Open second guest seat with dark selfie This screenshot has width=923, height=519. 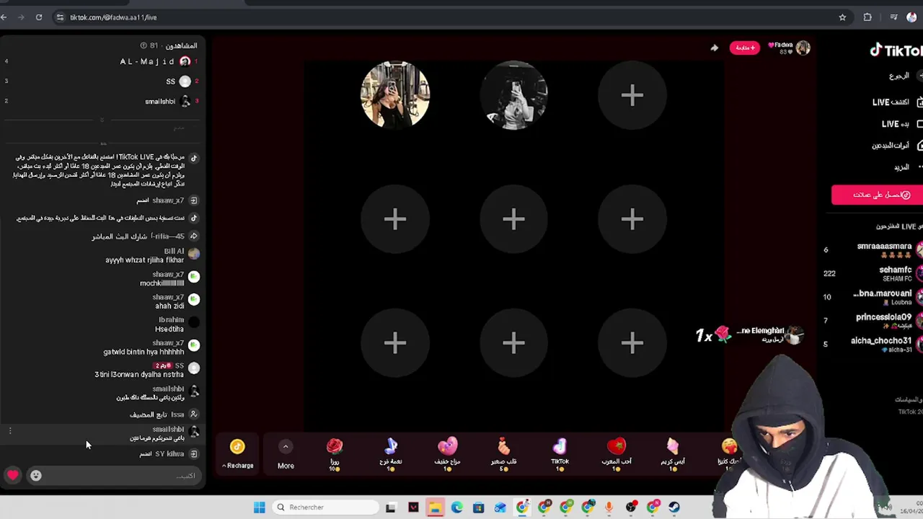513,95
